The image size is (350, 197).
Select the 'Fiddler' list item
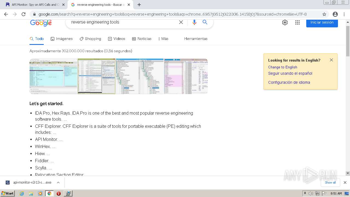[x=44, y=161]
